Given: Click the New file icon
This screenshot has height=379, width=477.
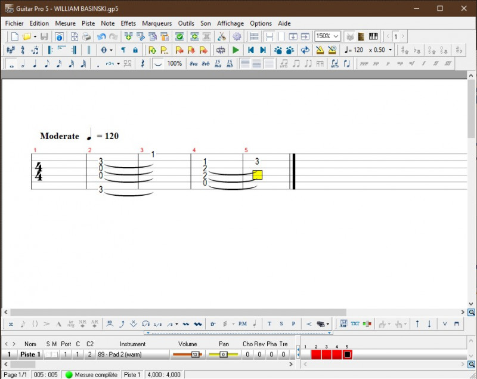Looking at the screenshot, I should point(14,36).
